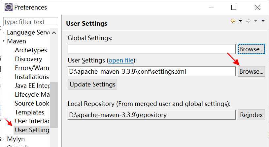Browse for the User Settings file
Screen dimensions: 269x147
251,71
